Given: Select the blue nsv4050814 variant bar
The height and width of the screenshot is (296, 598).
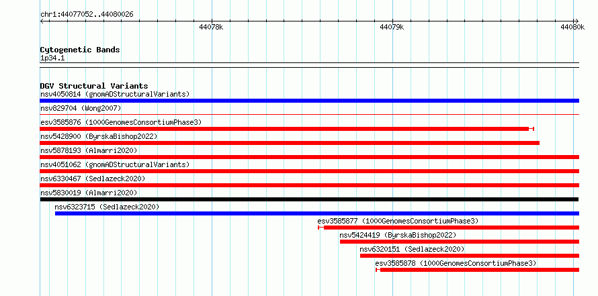Looking at the screenshot, I should pos(309,101).
